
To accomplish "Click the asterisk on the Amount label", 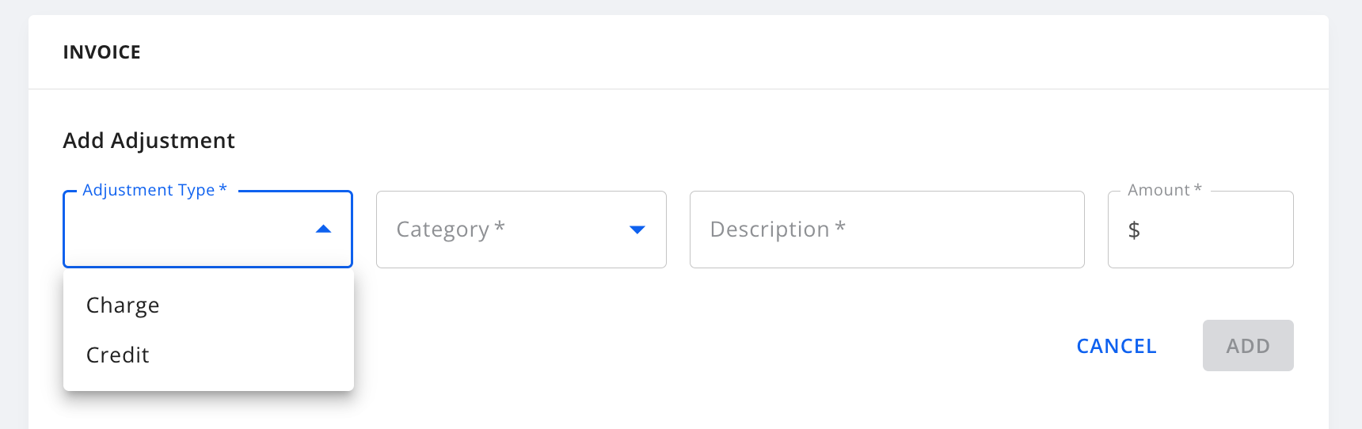I will click(1198, 188).
